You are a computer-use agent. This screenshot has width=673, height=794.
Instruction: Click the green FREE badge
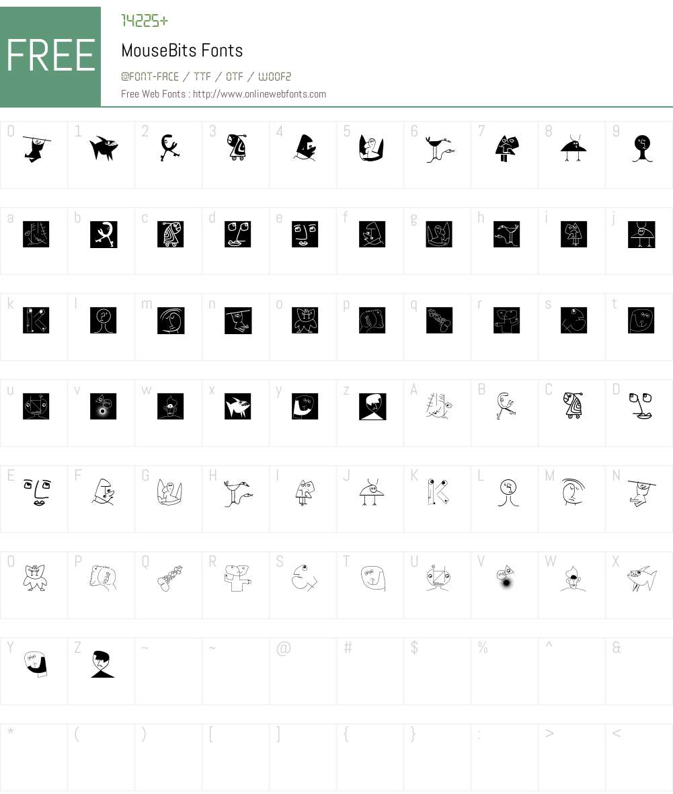click(x=50, y=56)
